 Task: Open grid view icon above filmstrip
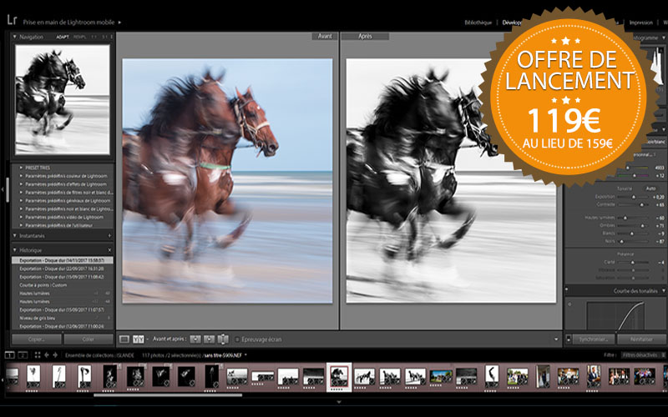tap(39, 354)
